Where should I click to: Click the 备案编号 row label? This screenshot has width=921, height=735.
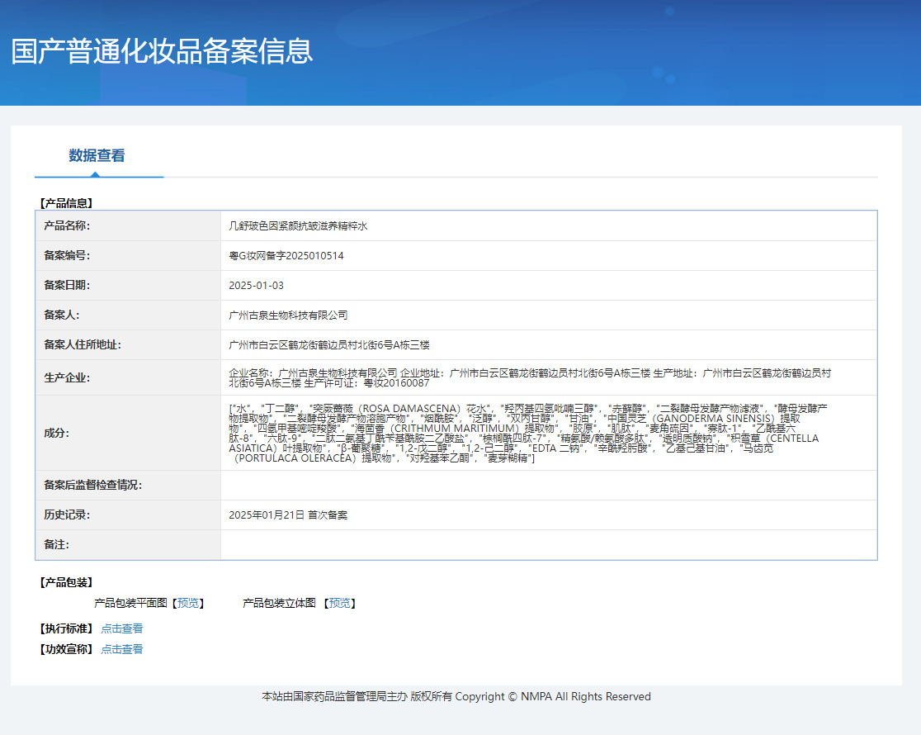67,256
